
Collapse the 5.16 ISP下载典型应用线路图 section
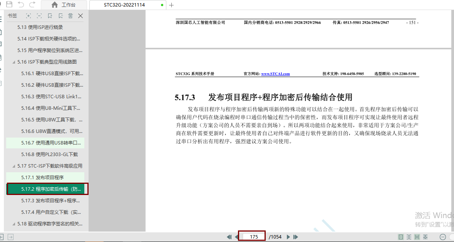click(14, 62)
